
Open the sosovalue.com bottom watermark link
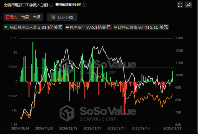[x=98, y=119]
